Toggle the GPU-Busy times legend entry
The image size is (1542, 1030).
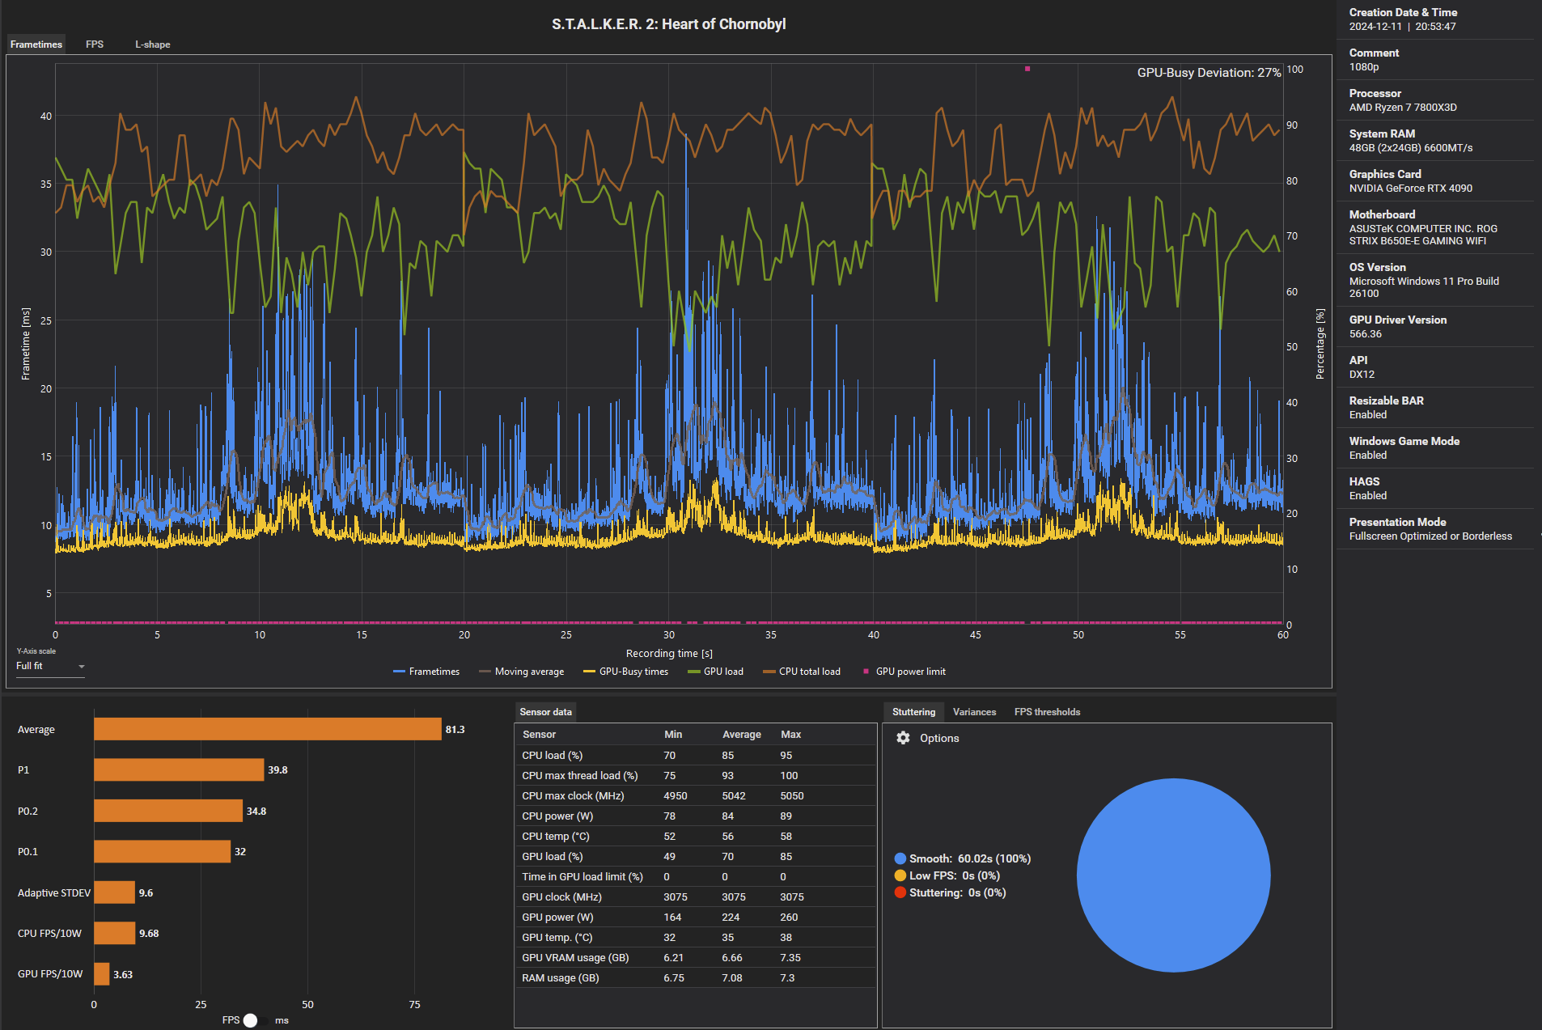click(x=625, y=672)
